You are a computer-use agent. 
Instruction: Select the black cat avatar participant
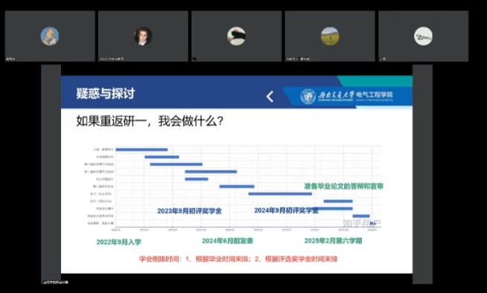click(x=236, y=36)
